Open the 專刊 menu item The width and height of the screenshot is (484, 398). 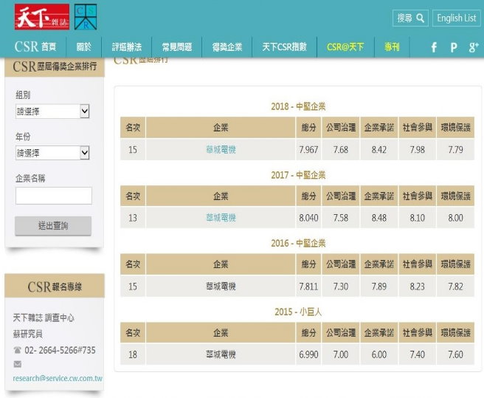click(x=392, y=47)
